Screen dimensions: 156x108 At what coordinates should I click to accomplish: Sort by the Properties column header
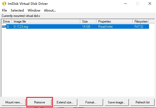click(x=114, y=21)
